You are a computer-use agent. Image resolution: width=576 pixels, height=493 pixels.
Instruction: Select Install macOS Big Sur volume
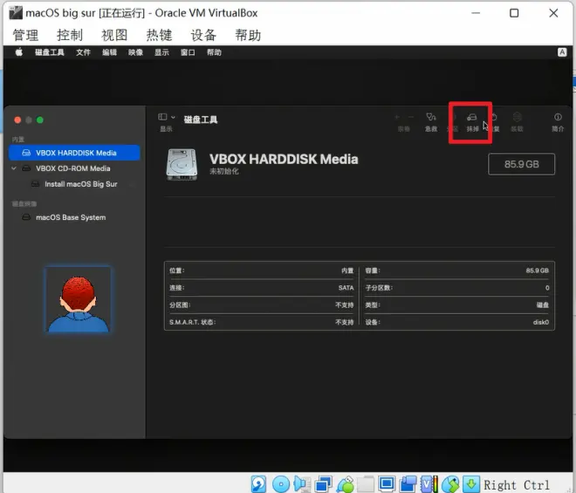click(81, 184)
